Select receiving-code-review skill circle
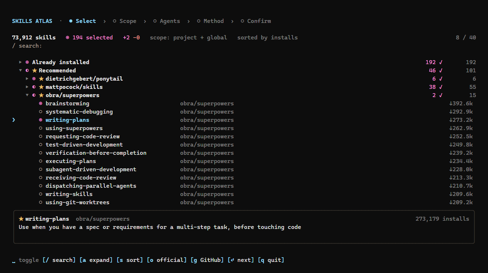Image resolution: width=488 pixels, height=273 pixels. (41, 178)
